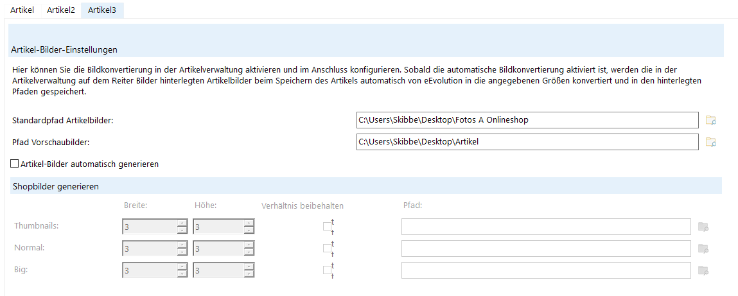Switch to the Artikel tab

point(22,10)
